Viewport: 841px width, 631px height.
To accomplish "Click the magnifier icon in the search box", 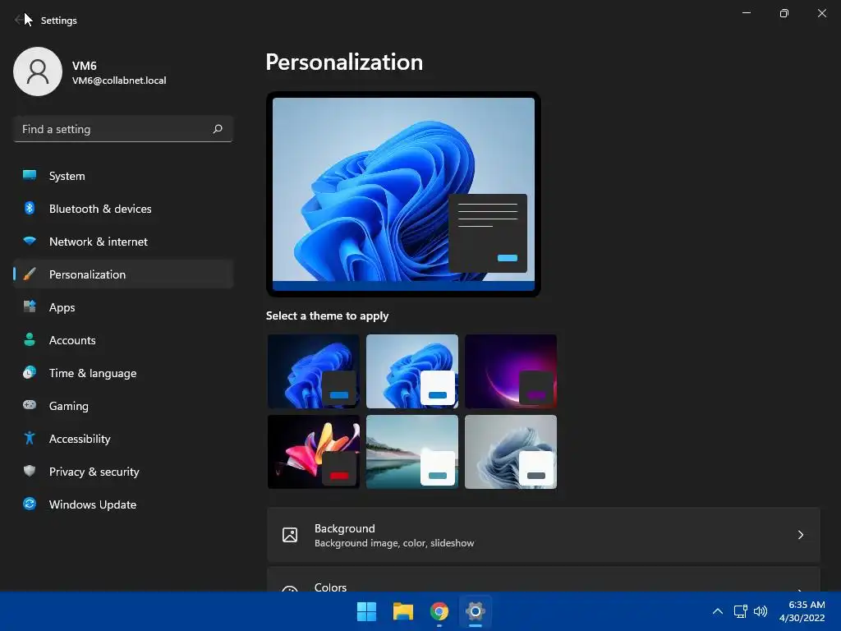I will pyautogui.click(x=217, y=129).
